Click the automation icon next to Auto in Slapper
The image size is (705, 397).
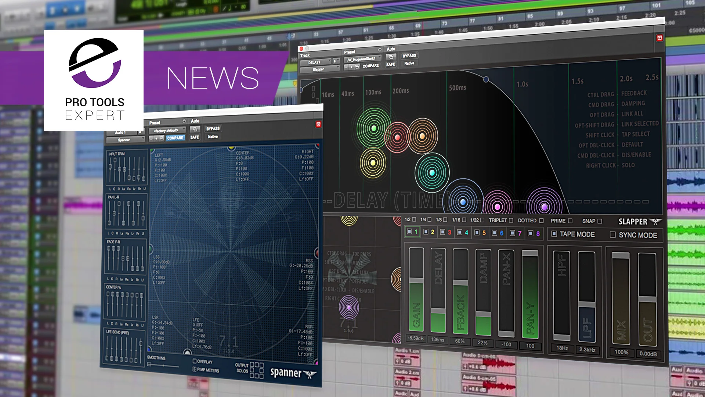[x=391, y=57]
